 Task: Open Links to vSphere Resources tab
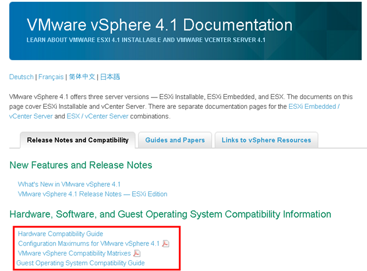pyautogui.click(x=266, y=140)
